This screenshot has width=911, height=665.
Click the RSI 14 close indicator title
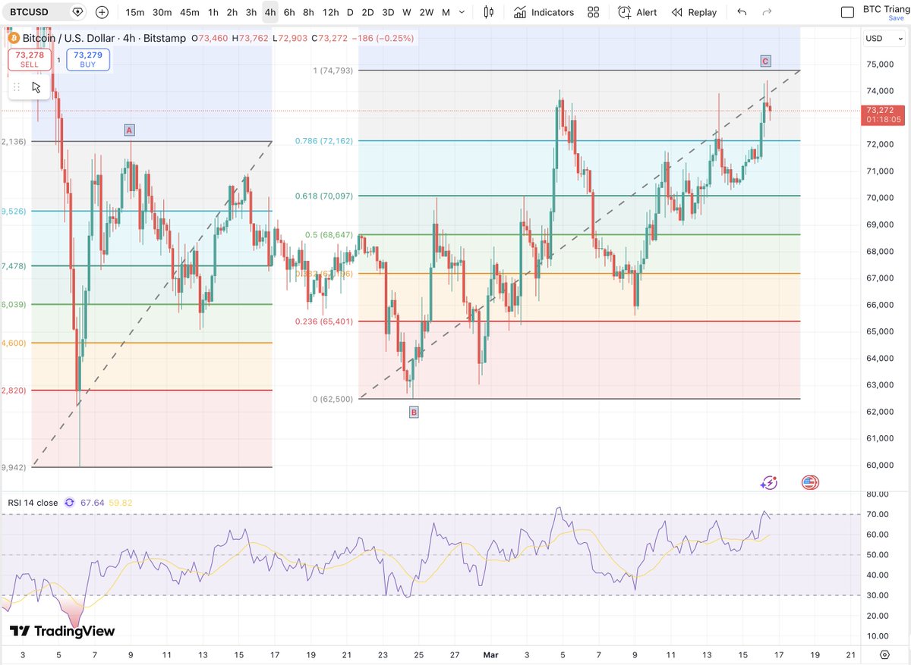(33, 502)
